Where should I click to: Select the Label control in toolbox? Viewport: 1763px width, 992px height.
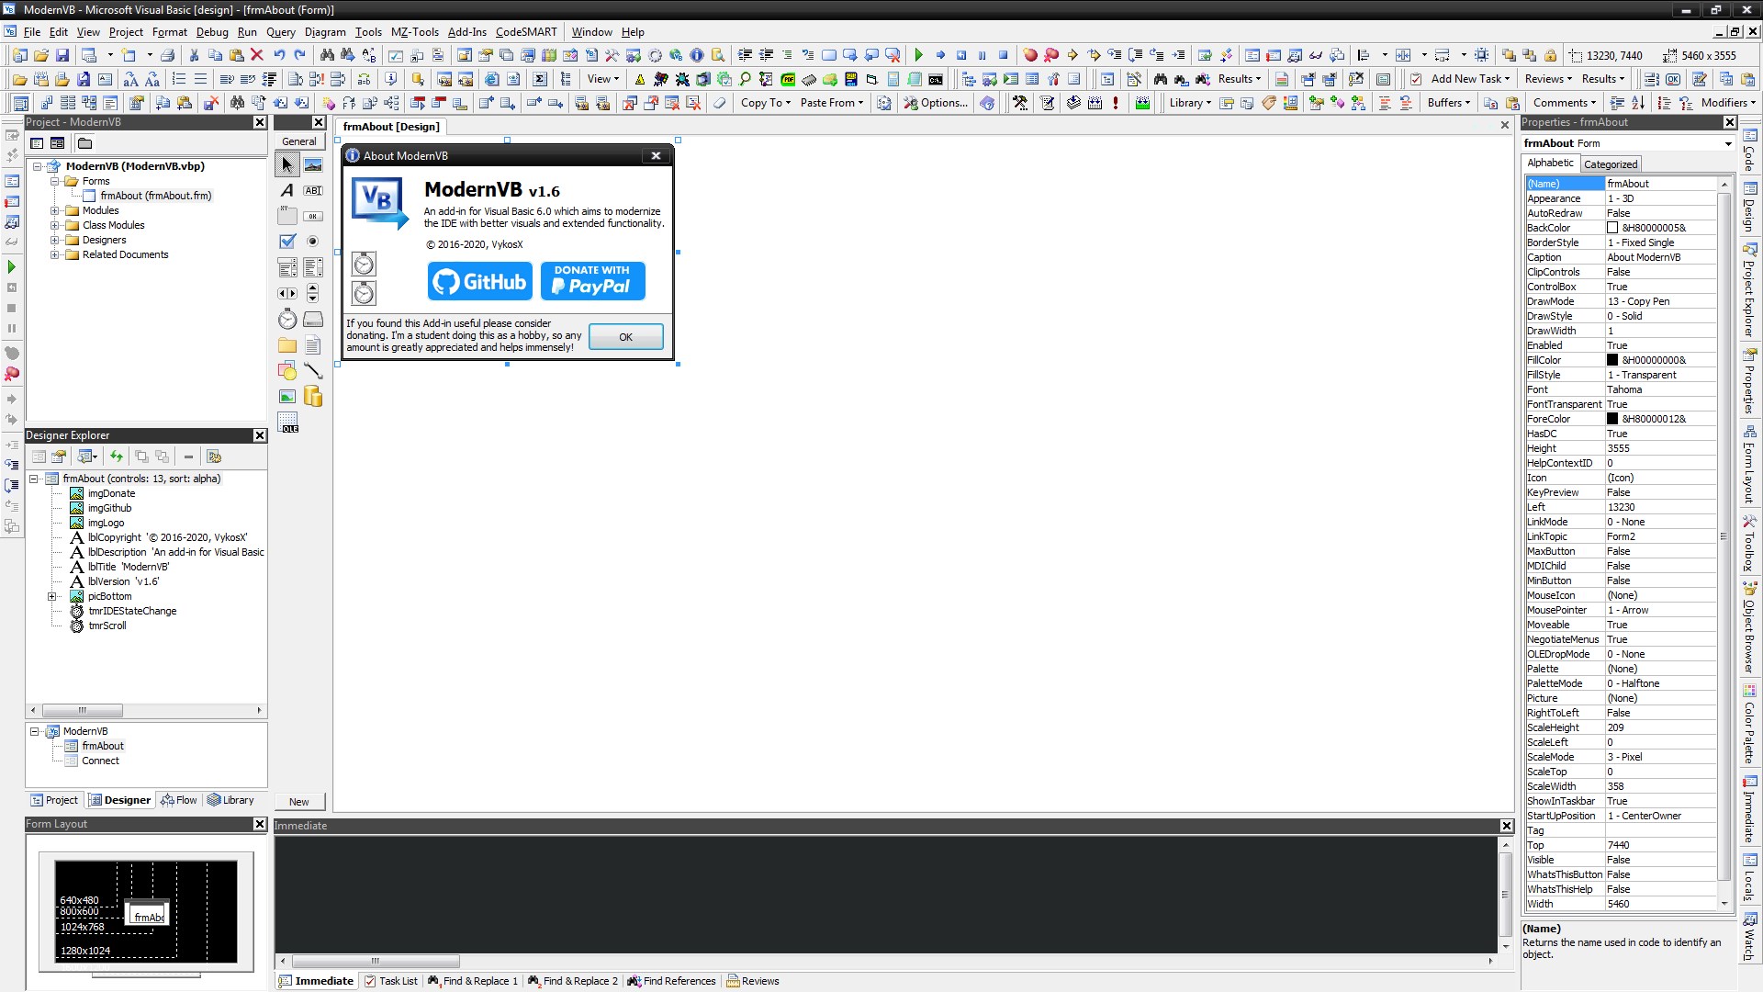(x=287, y=190)
